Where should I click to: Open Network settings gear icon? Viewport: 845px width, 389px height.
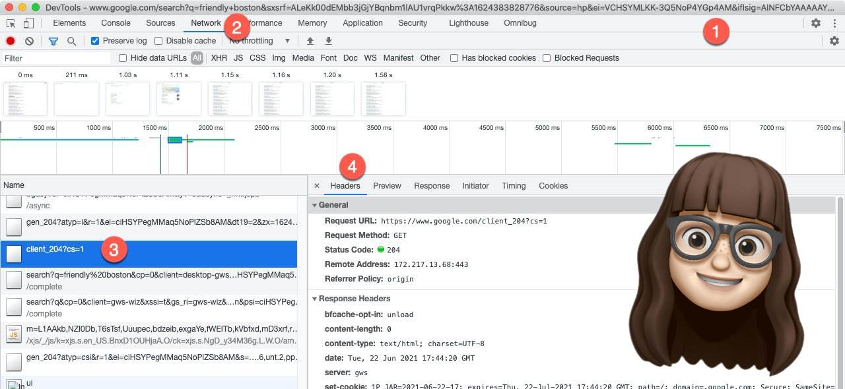(x=834, y=41)
